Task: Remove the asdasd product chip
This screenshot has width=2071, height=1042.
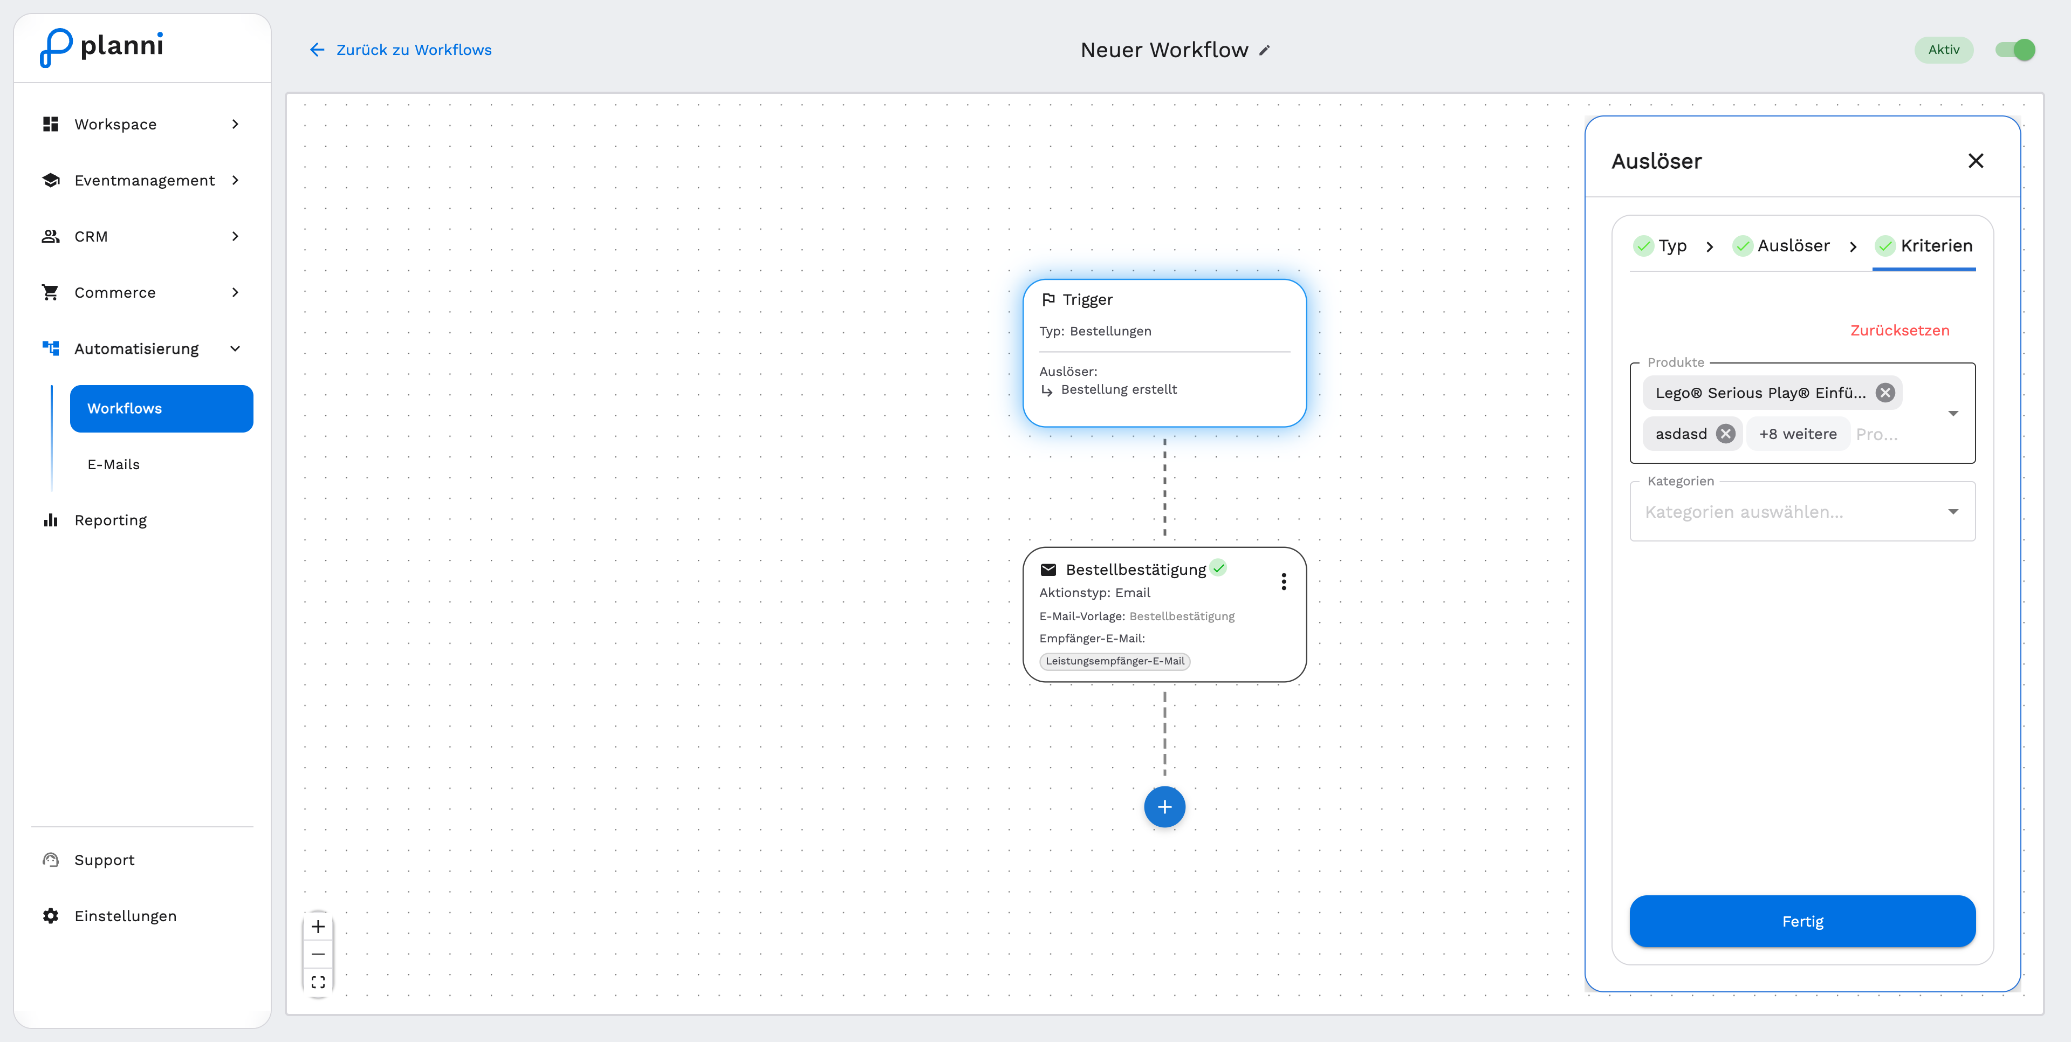Action: [1725, 434]
